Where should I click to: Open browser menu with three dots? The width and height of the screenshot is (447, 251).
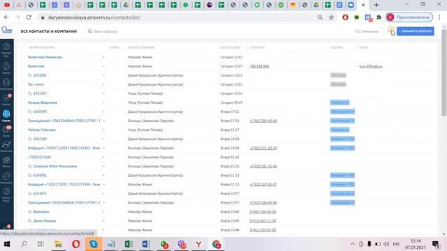[439, 17]
